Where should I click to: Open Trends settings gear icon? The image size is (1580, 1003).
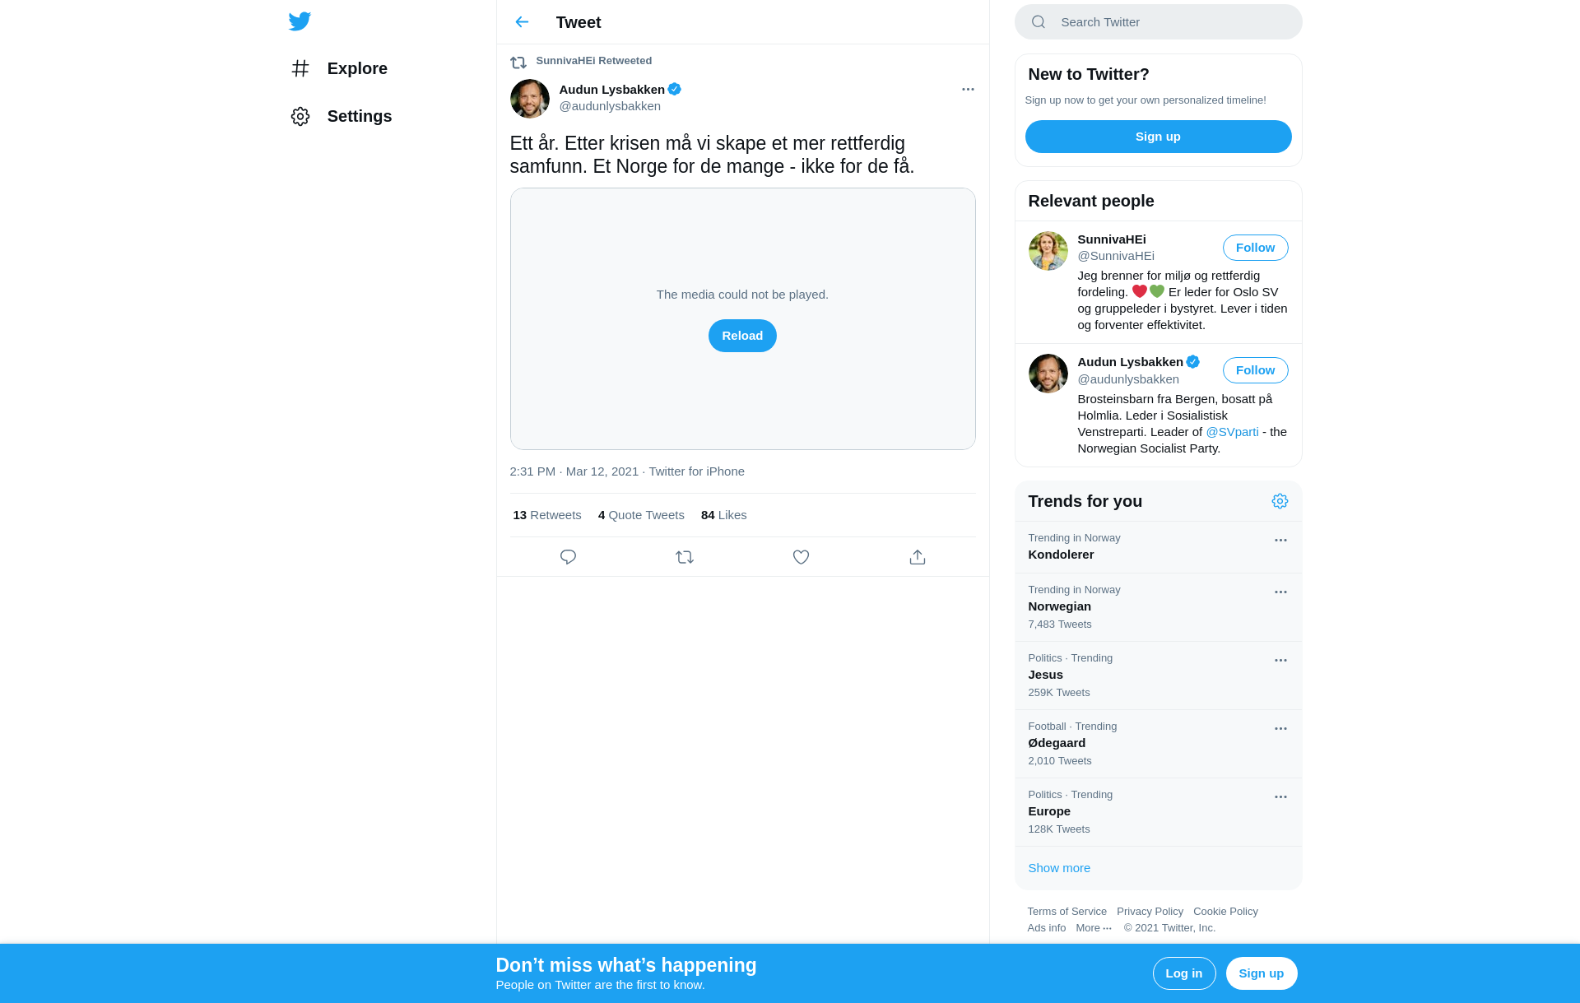[x=1280, y=501]
